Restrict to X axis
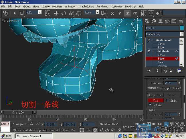 click(x=112, y=13)
